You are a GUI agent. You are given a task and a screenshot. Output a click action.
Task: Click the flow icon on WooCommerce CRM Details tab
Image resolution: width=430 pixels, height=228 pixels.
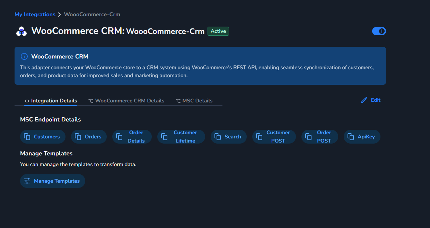[91, 101]
